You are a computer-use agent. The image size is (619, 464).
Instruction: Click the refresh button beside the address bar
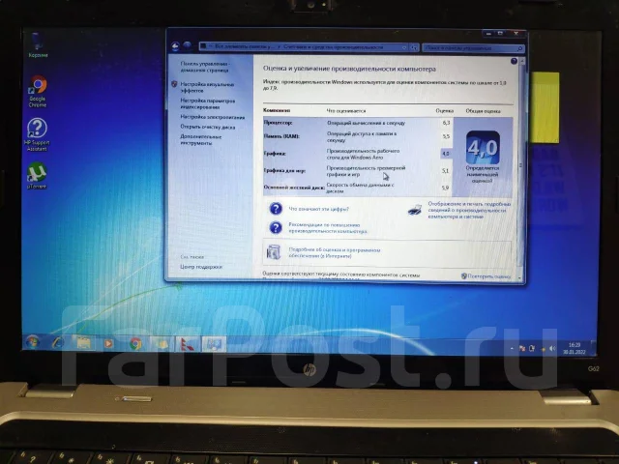click(x=414, y=47)
